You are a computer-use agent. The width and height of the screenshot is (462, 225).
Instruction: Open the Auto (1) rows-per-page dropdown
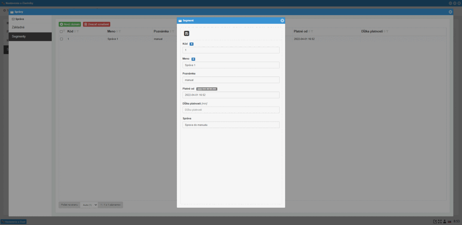coord(89,205)
